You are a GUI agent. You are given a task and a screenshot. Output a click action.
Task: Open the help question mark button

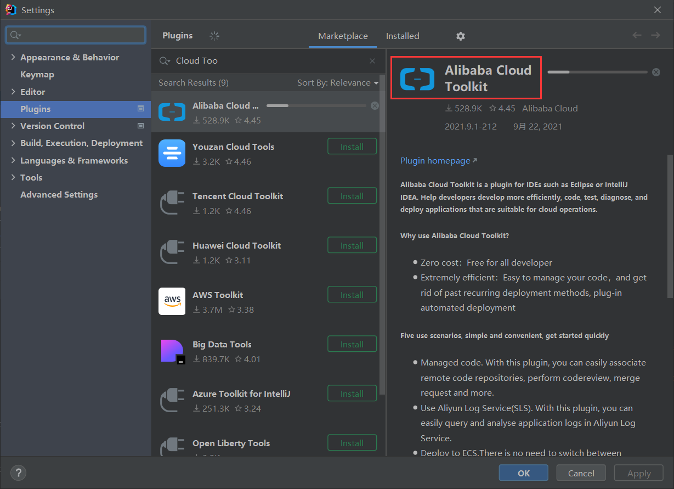pyautogui.click(x=18, y=473)
